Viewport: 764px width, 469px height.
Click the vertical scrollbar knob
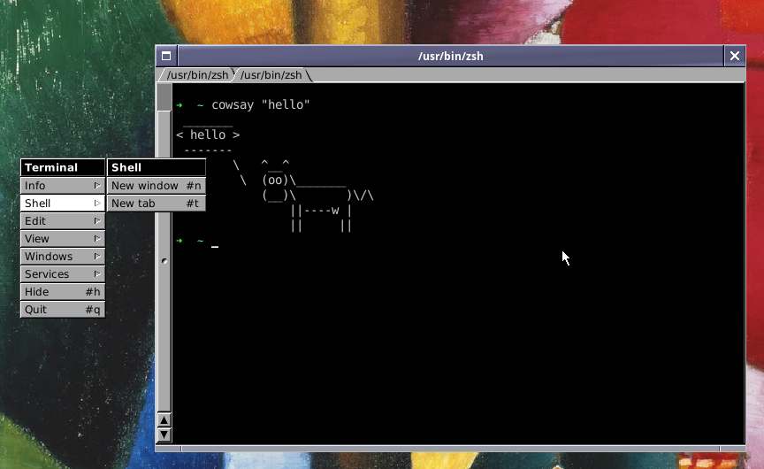[x=164, y=261]
